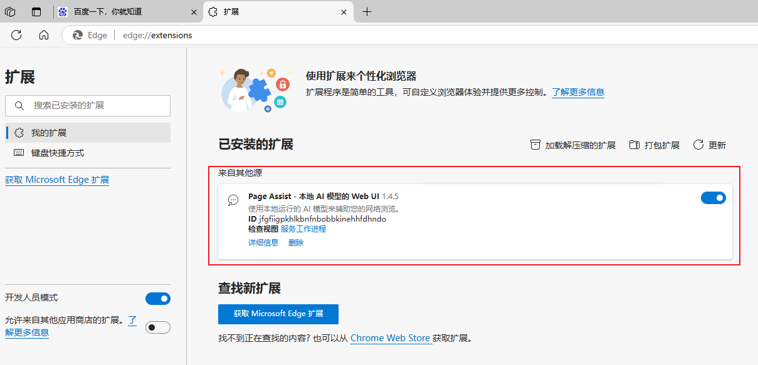Click the package icon for 打包扩展

pyautogui.click(x=634, y=145)
